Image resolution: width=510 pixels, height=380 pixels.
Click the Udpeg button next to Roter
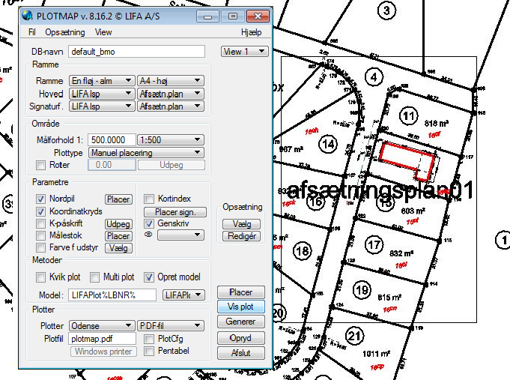click(171, 165)
